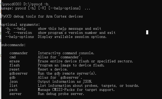The height and width of the screenshot is (99, 162).
Task: Click the white block cursor
Action: pos(147,32)
